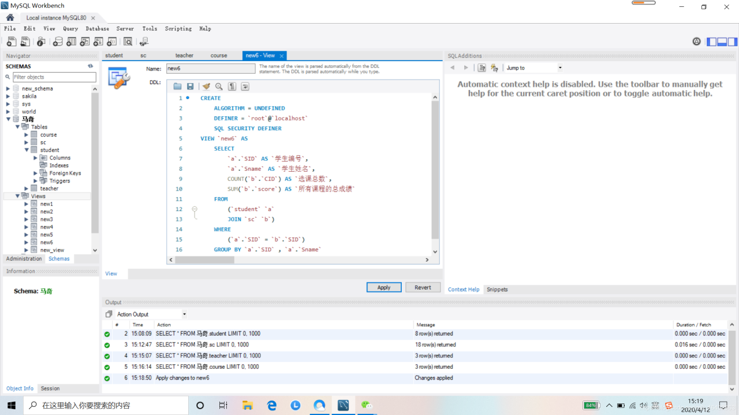
Task: Toggle the bottom output panel visibility
Action: click(x=722, y=41)
